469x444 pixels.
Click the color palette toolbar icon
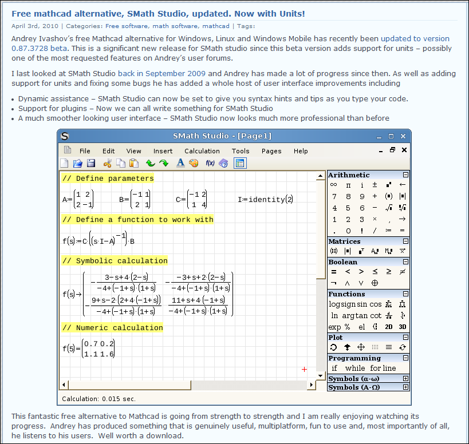tap(194, 164)
